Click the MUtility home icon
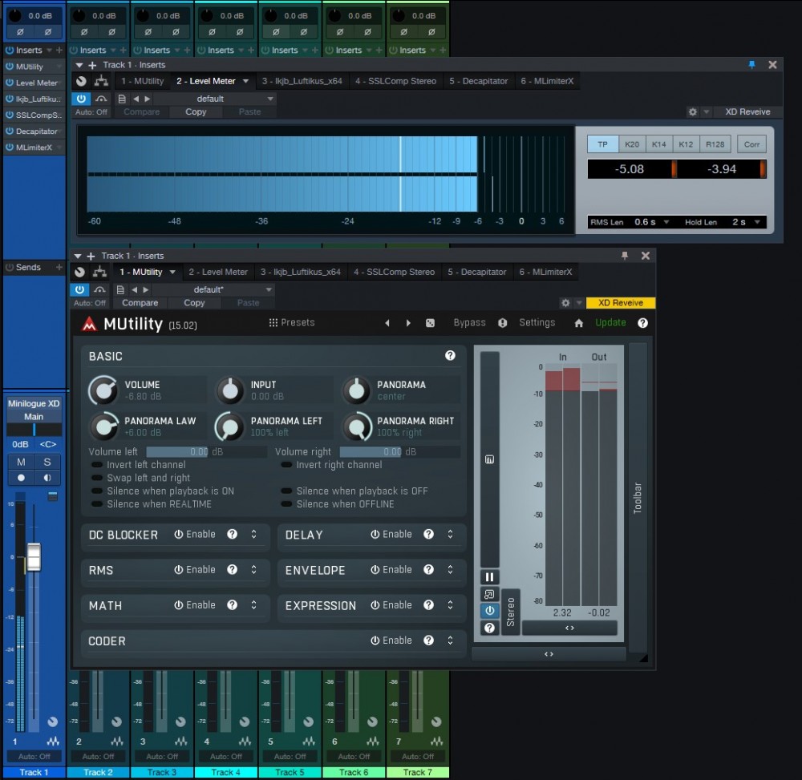The height and width of the screenshot is (780, 802). pyautogui.click(x=578, y=323)
